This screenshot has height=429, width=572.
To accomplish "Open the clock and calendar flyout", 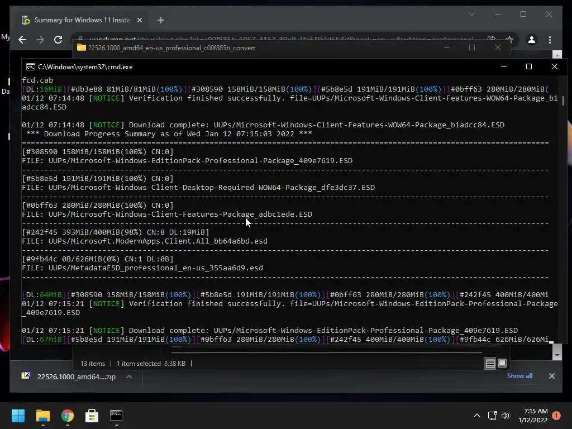I will point(533,416).
